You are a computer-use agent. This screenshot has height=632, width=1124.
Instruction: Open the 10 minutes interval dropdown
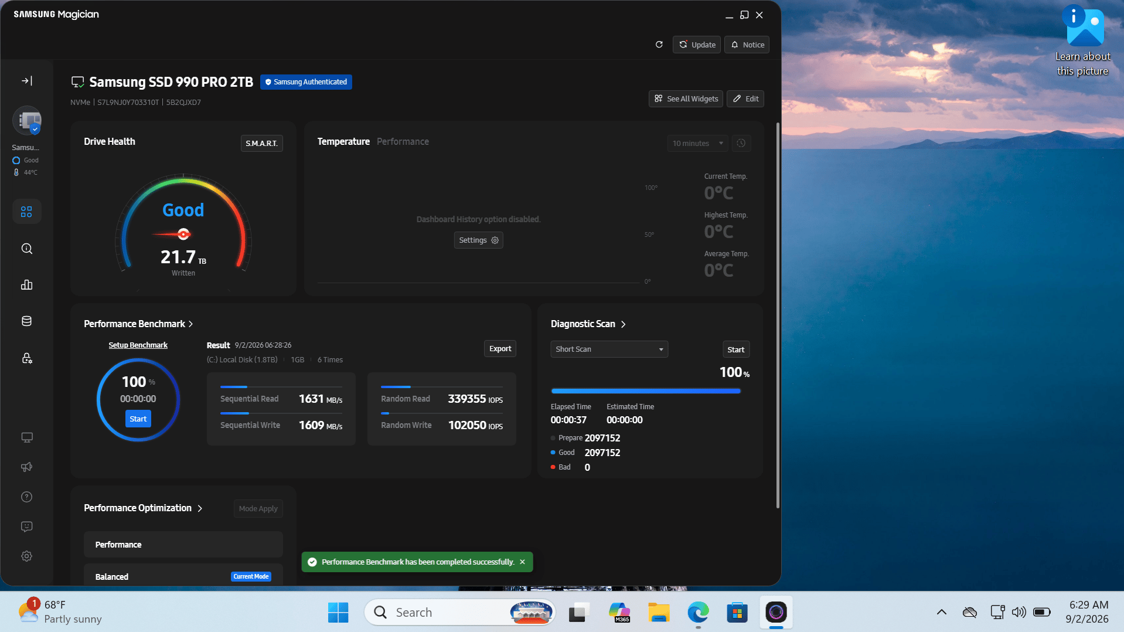click(x=697, y=143)
